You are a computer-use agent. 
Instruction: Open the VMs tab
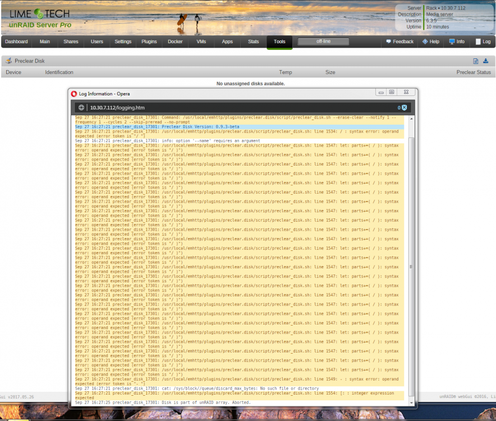click(201, 42)
